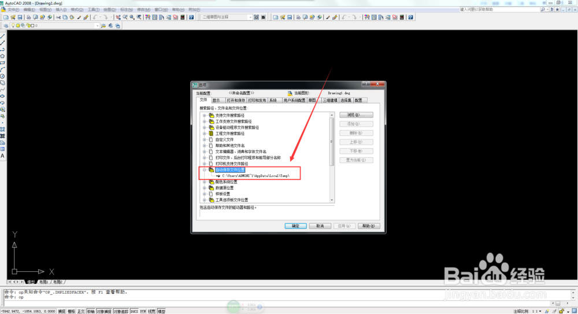Select the autosave path C:\Users\ADMINI~1 entry
This screenshot has width=578, height=314.
point(255,176)
